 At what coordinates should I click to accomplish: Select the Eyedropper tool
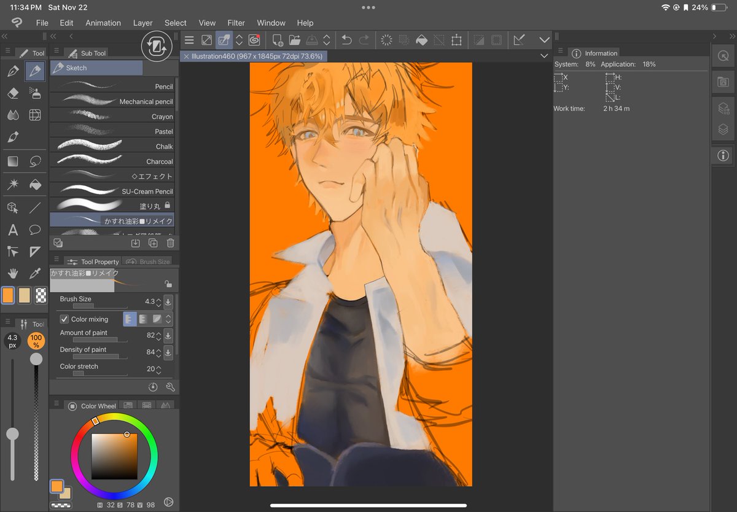coord(35,273)
